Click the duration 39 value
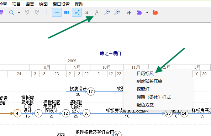 click(x=202, y=116)
